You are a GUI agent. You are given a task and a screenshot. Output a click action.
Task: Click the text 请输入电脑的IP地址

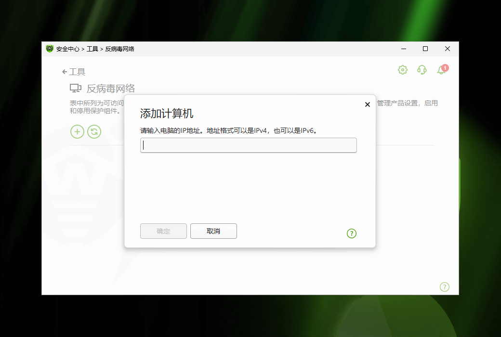pyautogui.click(x=171, y=130)
